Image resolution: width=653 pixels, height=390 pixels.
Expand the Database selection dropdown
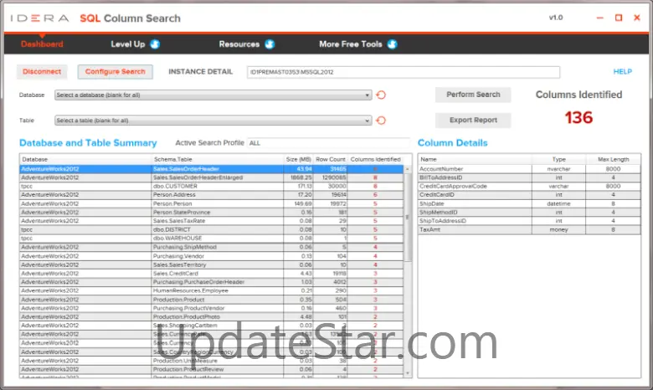[x=213, y=95]
